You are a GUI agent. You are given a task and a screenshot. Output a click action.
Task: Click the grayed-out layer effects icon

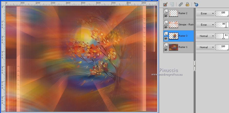point(172,4)
